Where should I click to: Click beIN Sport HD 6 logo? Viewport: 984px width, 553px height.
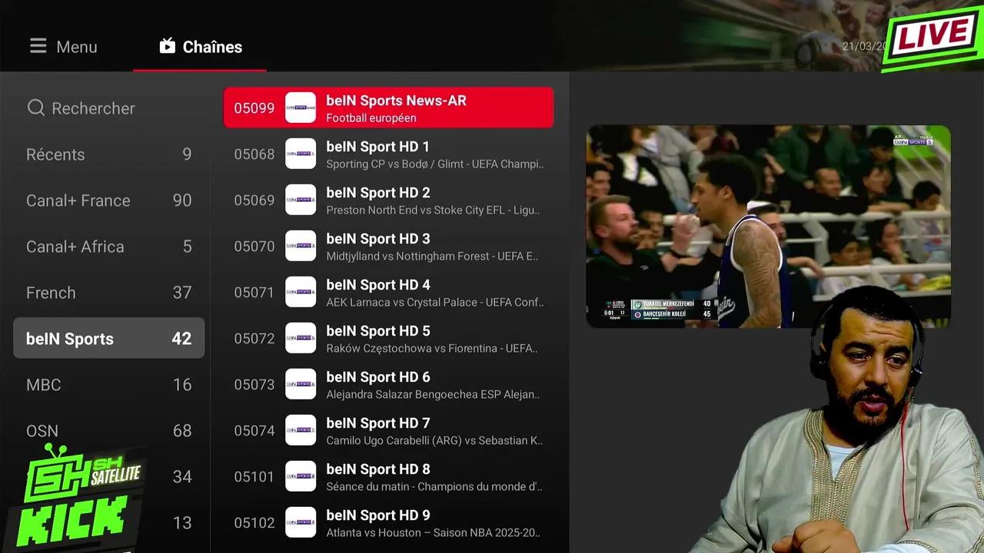point(301,384)
